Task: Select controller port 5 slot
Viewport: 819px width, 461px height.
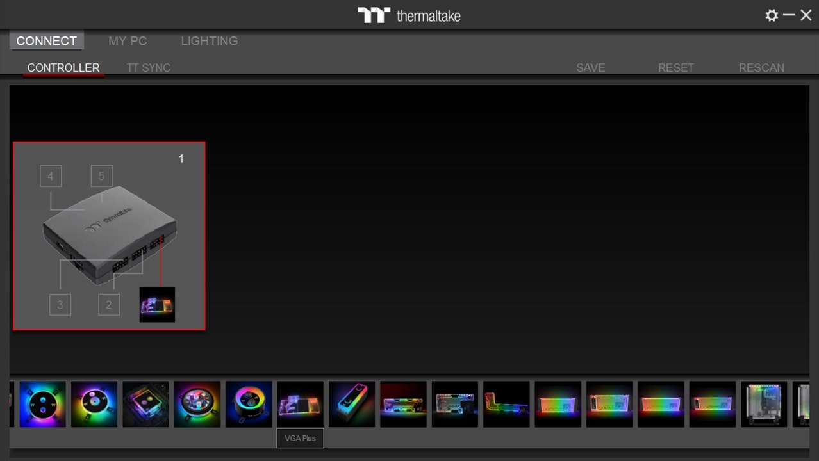Action: point(101,176)
